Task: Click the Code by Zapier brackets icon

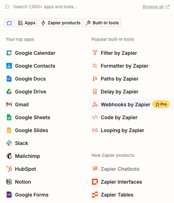Action: point(95,117)
